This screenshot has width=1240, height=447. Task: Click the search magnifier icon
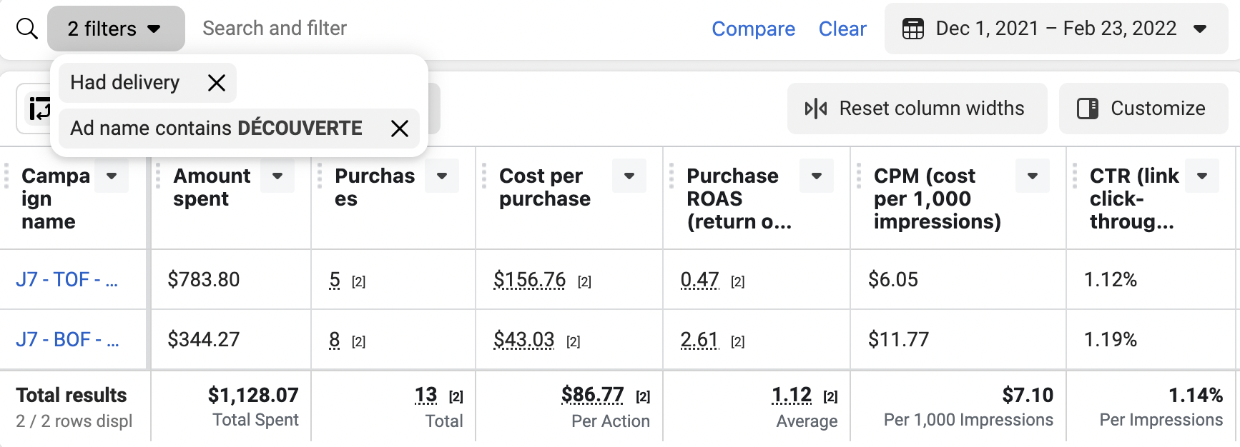coord(27,29)
